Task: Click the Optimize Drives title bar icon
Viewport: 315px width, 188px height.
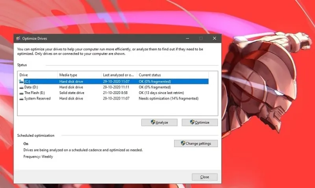Action: click(x=18, y=39)
